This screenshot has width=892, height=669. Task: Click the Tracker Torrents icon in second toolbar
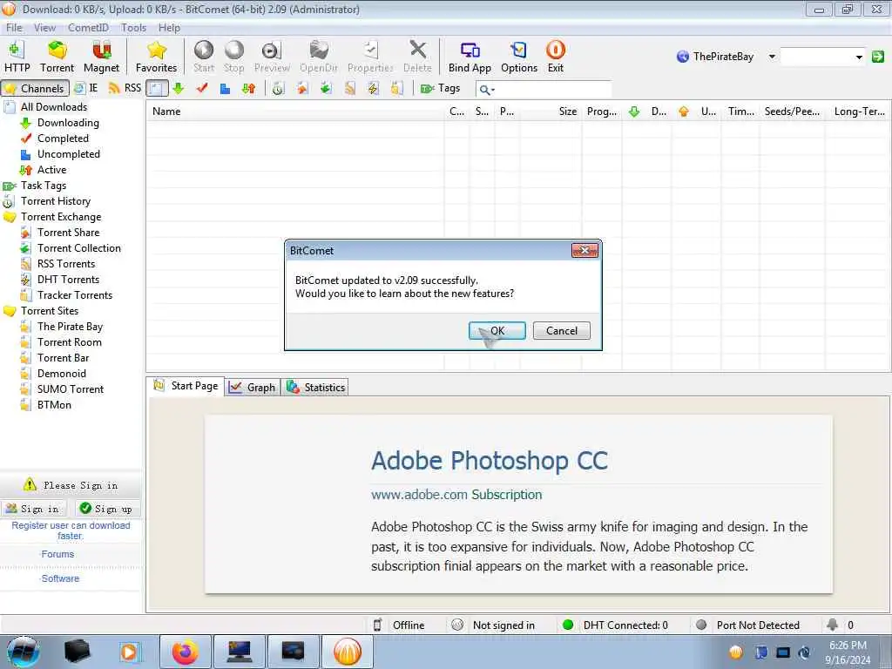pyautogui.click(x=396, y=88)
